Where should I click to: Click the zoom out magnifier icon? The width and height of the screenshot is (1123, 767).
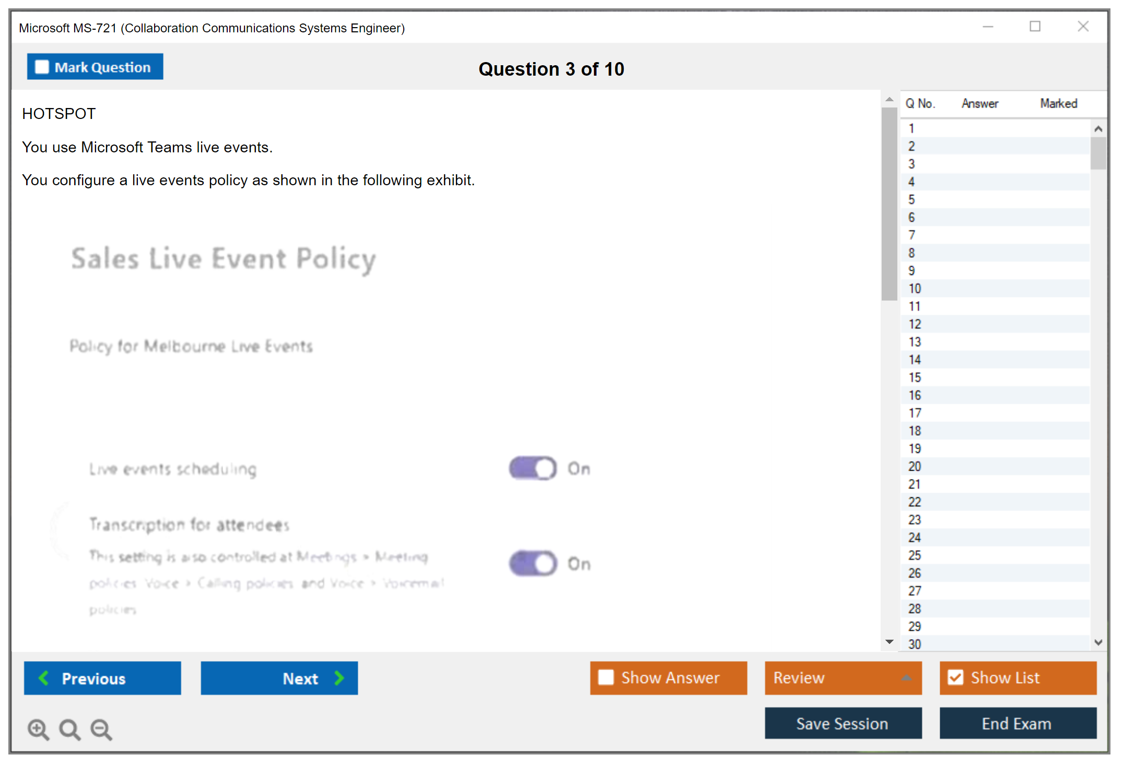101,729
